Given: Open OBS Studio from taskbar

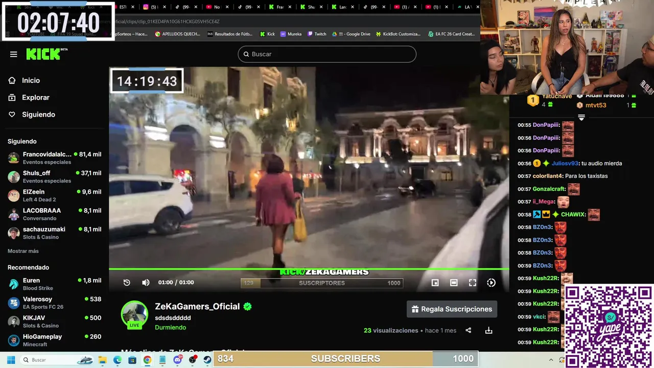Looking at the screenshot, I should 193,360.
